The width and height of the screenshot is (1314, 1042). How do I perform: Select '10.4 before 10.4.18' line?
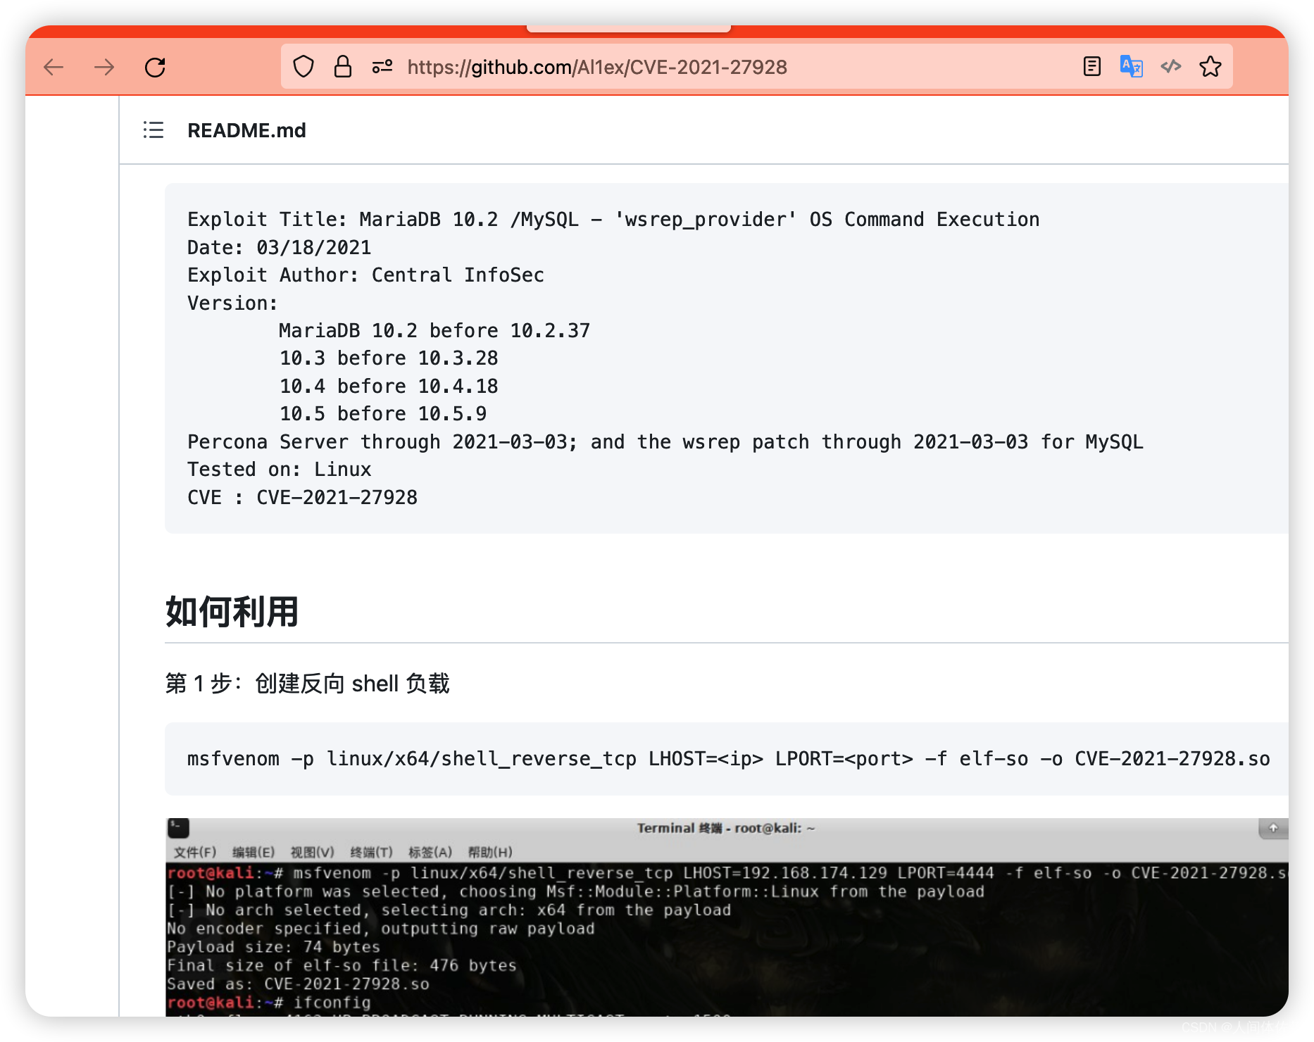pyautogui.click(x=389, y=387)
